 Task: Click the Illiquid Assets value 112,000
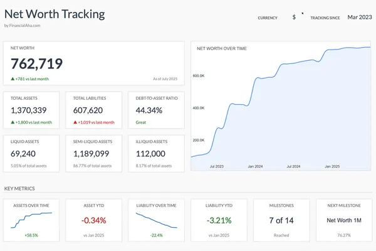150,154
